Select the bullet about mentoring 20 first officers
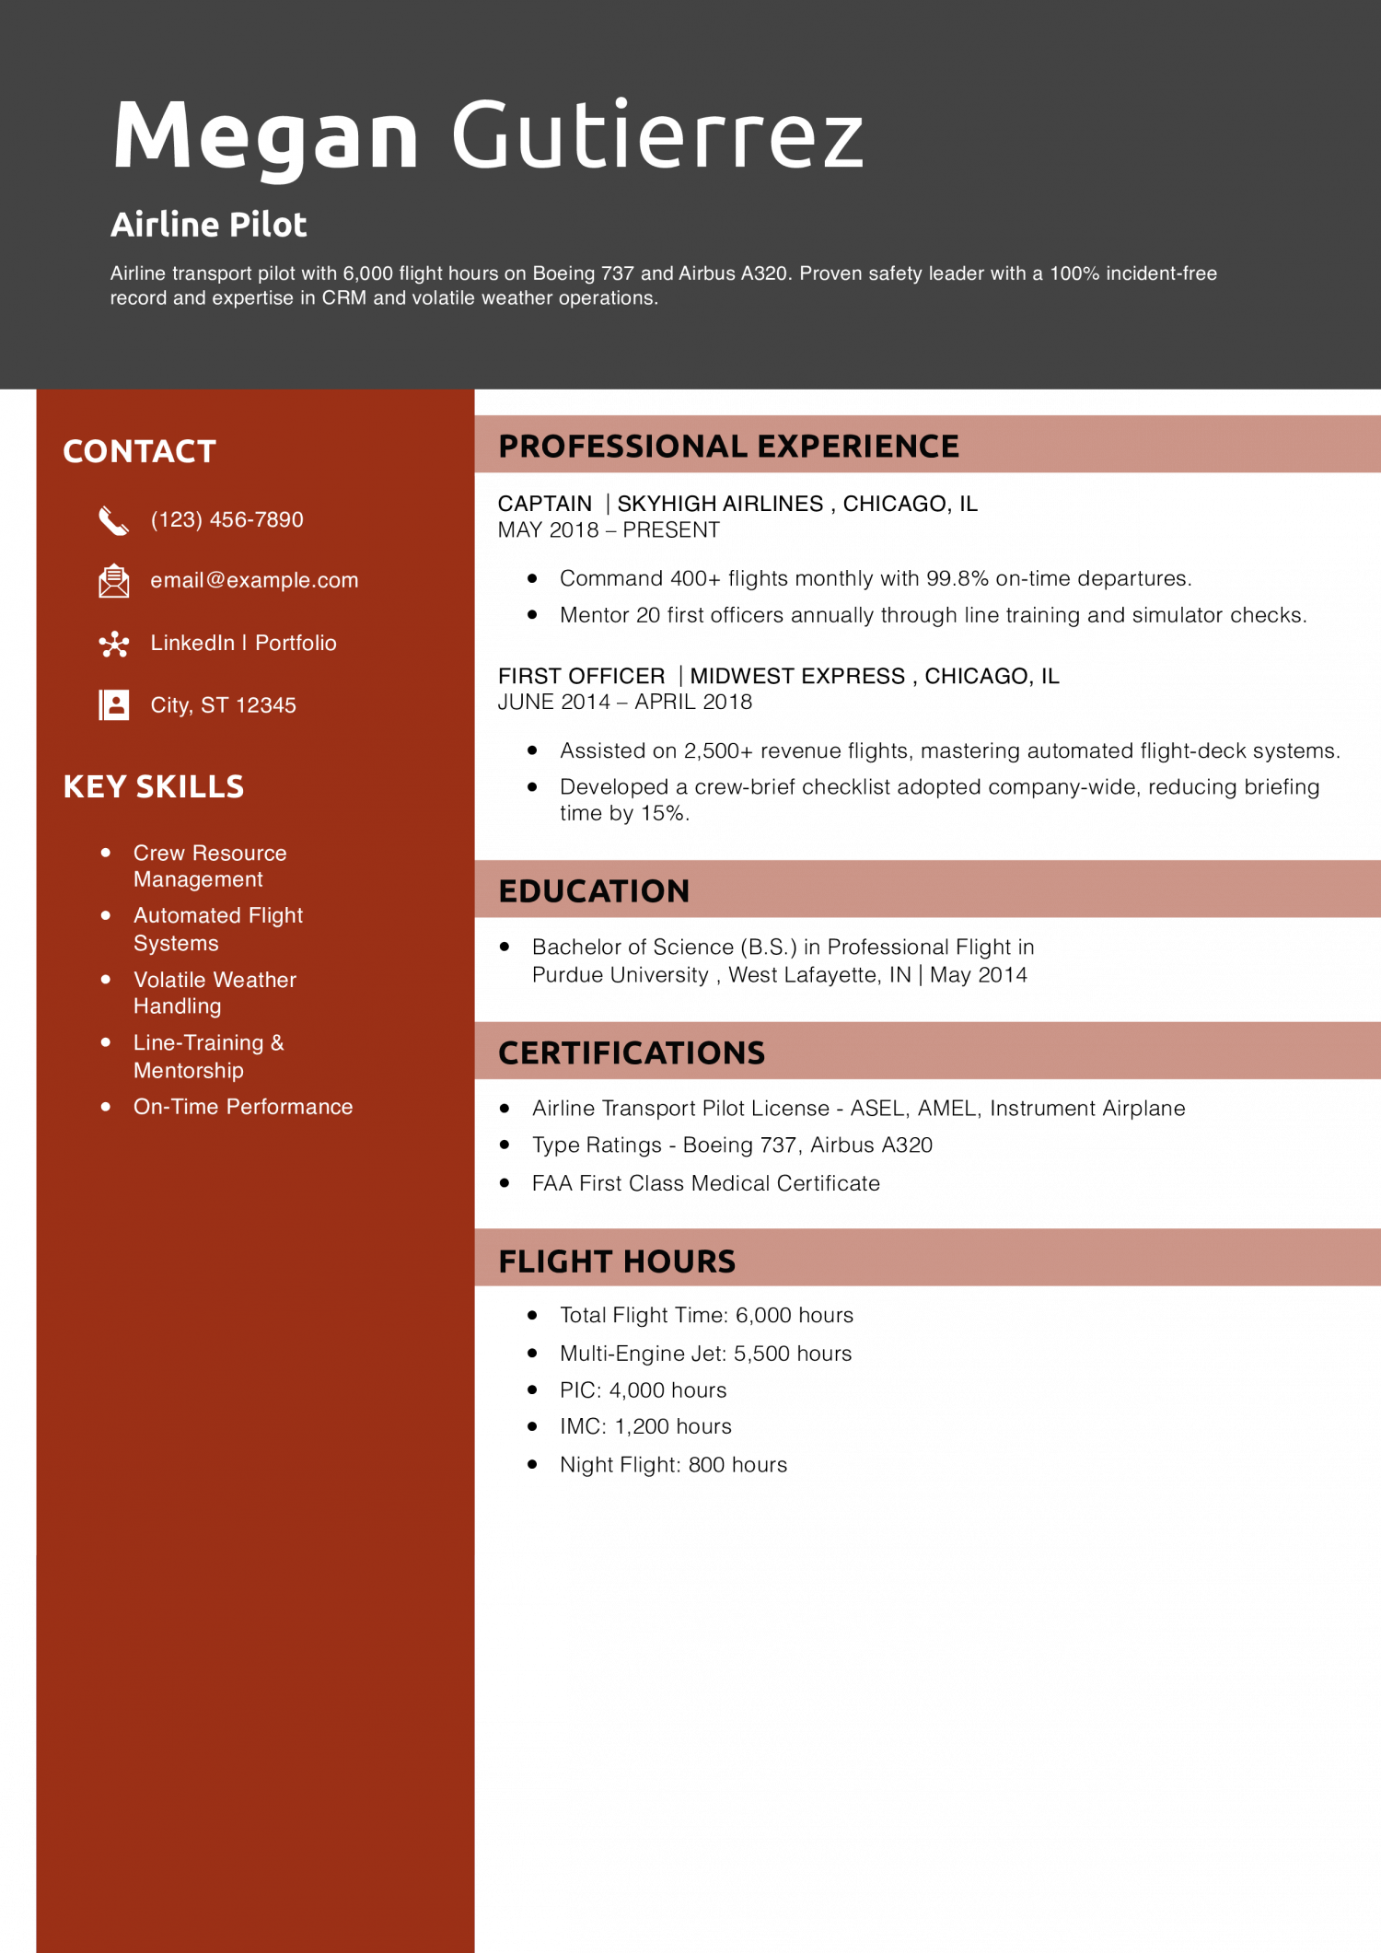The image size is (1381, 1953). [x=934, y=615]
